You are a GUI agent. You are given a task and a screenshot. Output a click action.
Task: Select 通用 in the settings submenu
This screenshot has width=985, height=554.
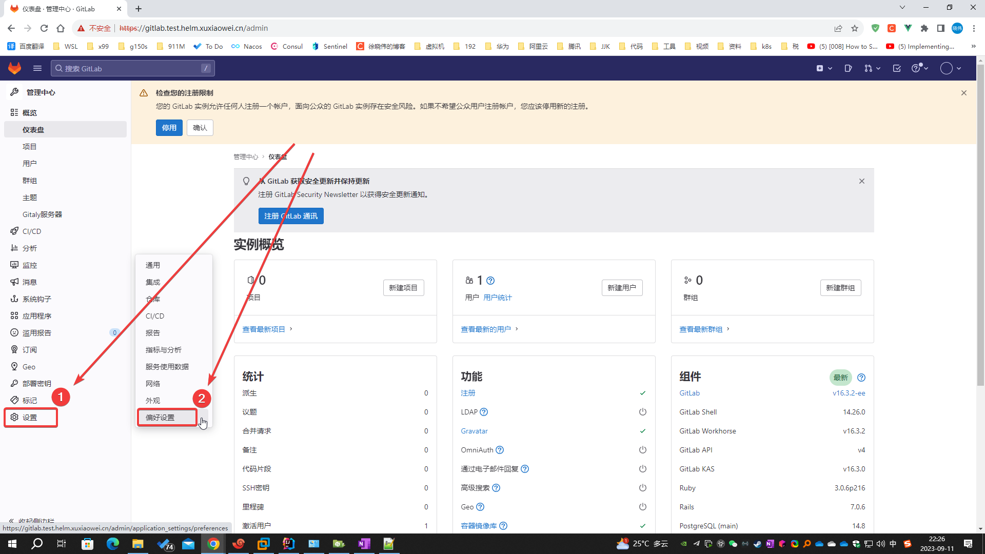click(153, 265)
